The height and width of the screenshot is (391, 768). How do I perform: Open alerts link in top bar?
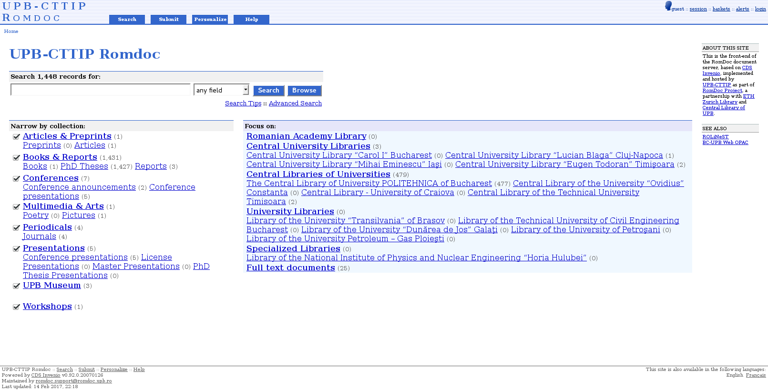(742, 9)
